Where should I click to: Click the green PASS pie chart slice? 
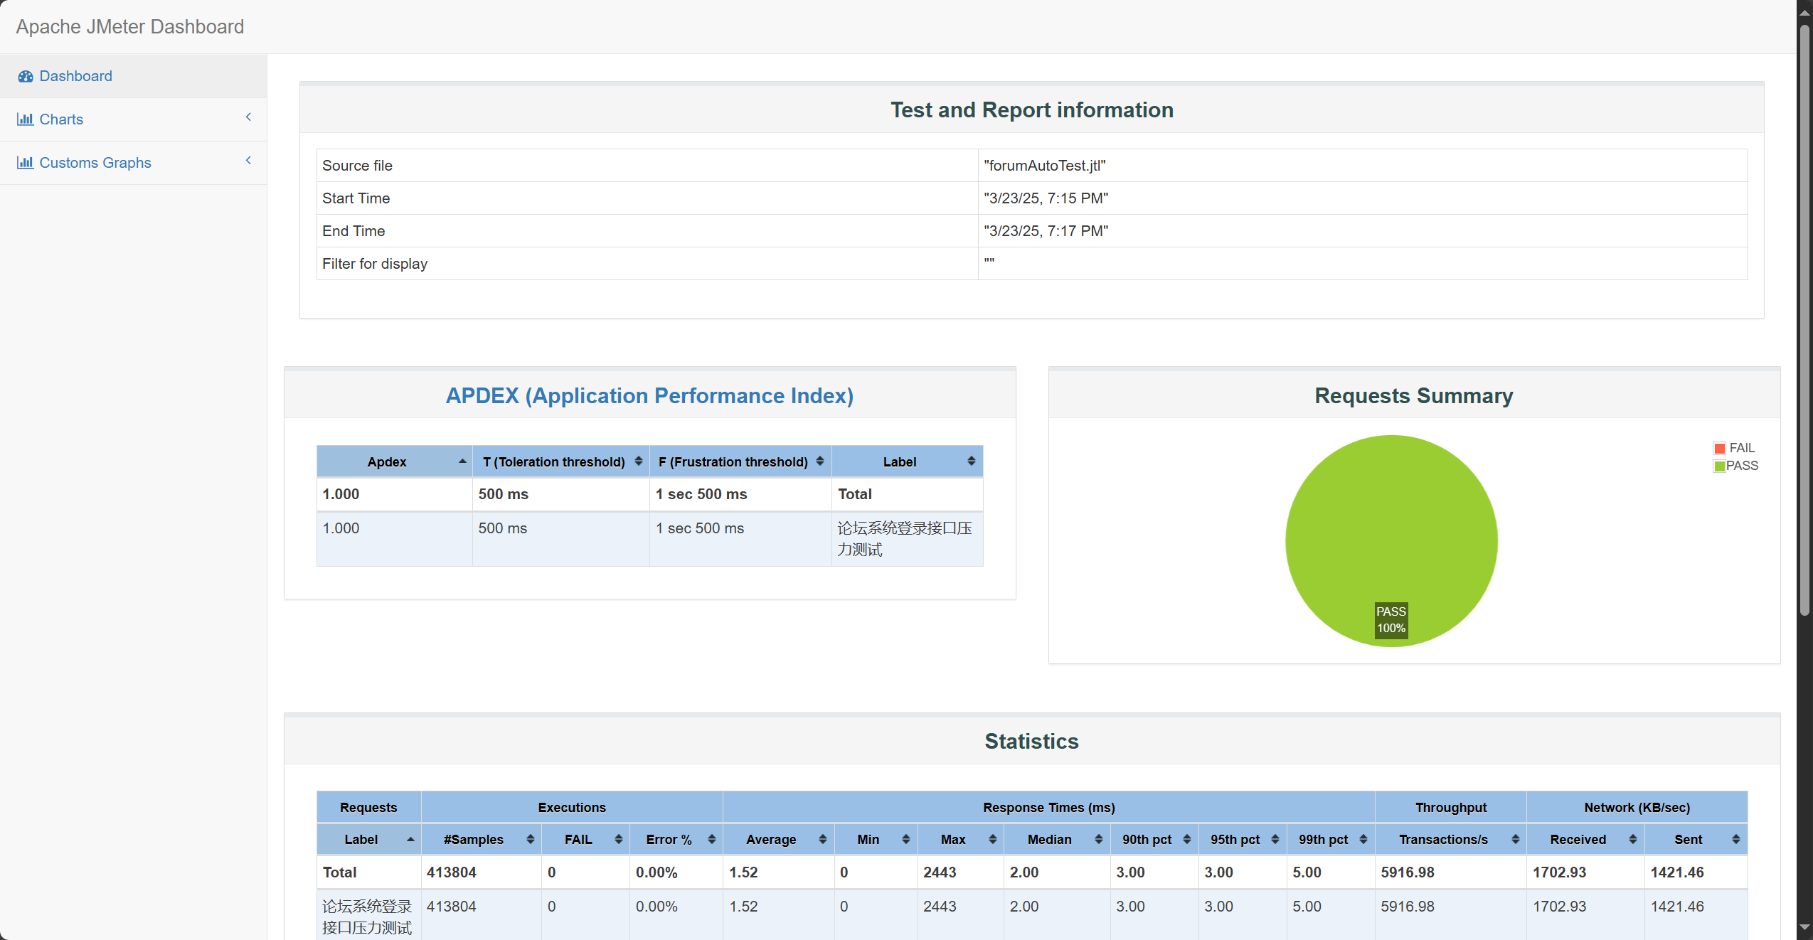tap(1391, 526)
